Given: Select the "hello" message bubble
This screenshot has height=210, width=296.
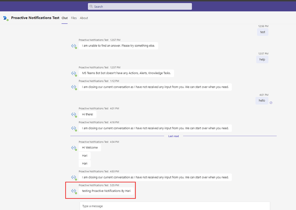Looking at the screenshot, I should pyautogui.click(x=262, y=100).
